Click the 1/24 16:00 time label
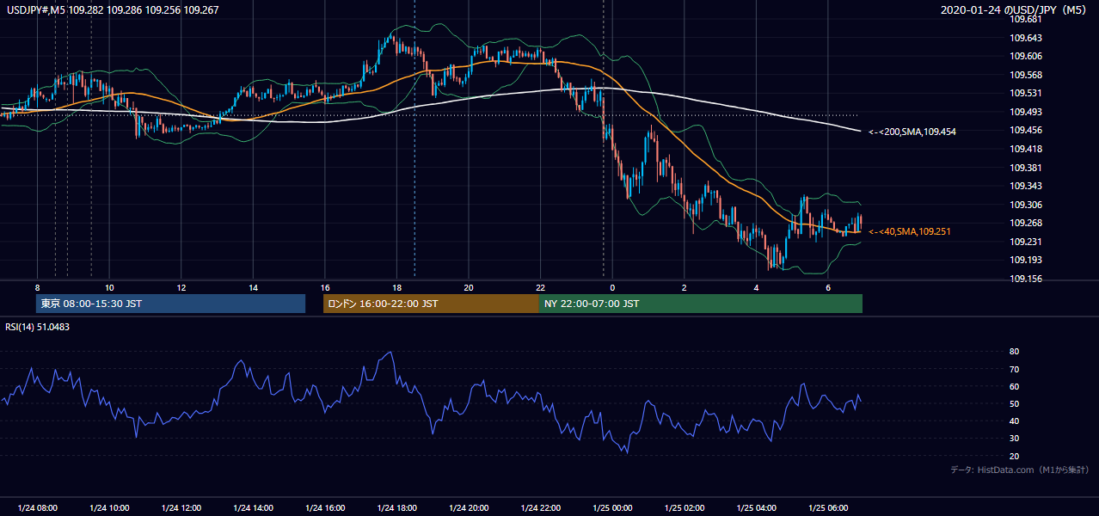The width and height of the screenshot is (1099, 516). [325, 508]
